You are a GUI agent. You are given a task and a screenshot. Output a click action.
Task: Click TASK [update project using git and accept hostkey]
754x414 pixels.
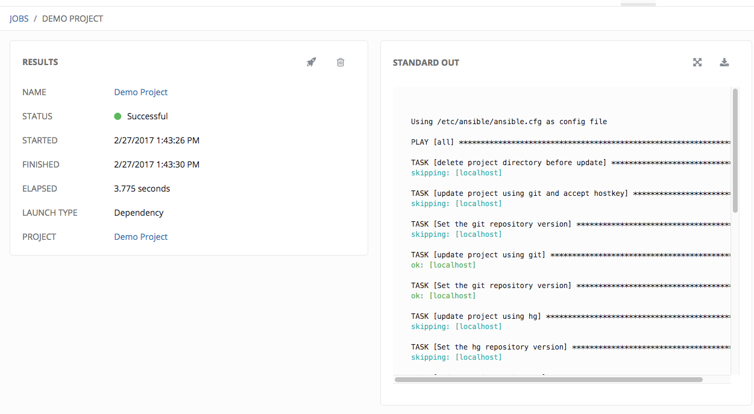coord(570,193)
